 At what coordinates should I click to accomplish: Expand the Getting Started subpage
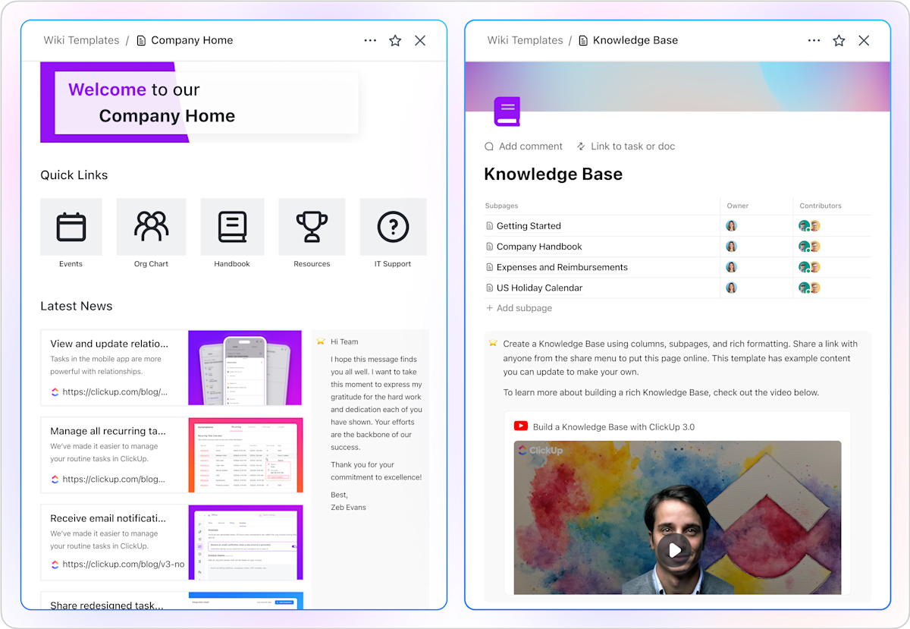click(529, 225)
